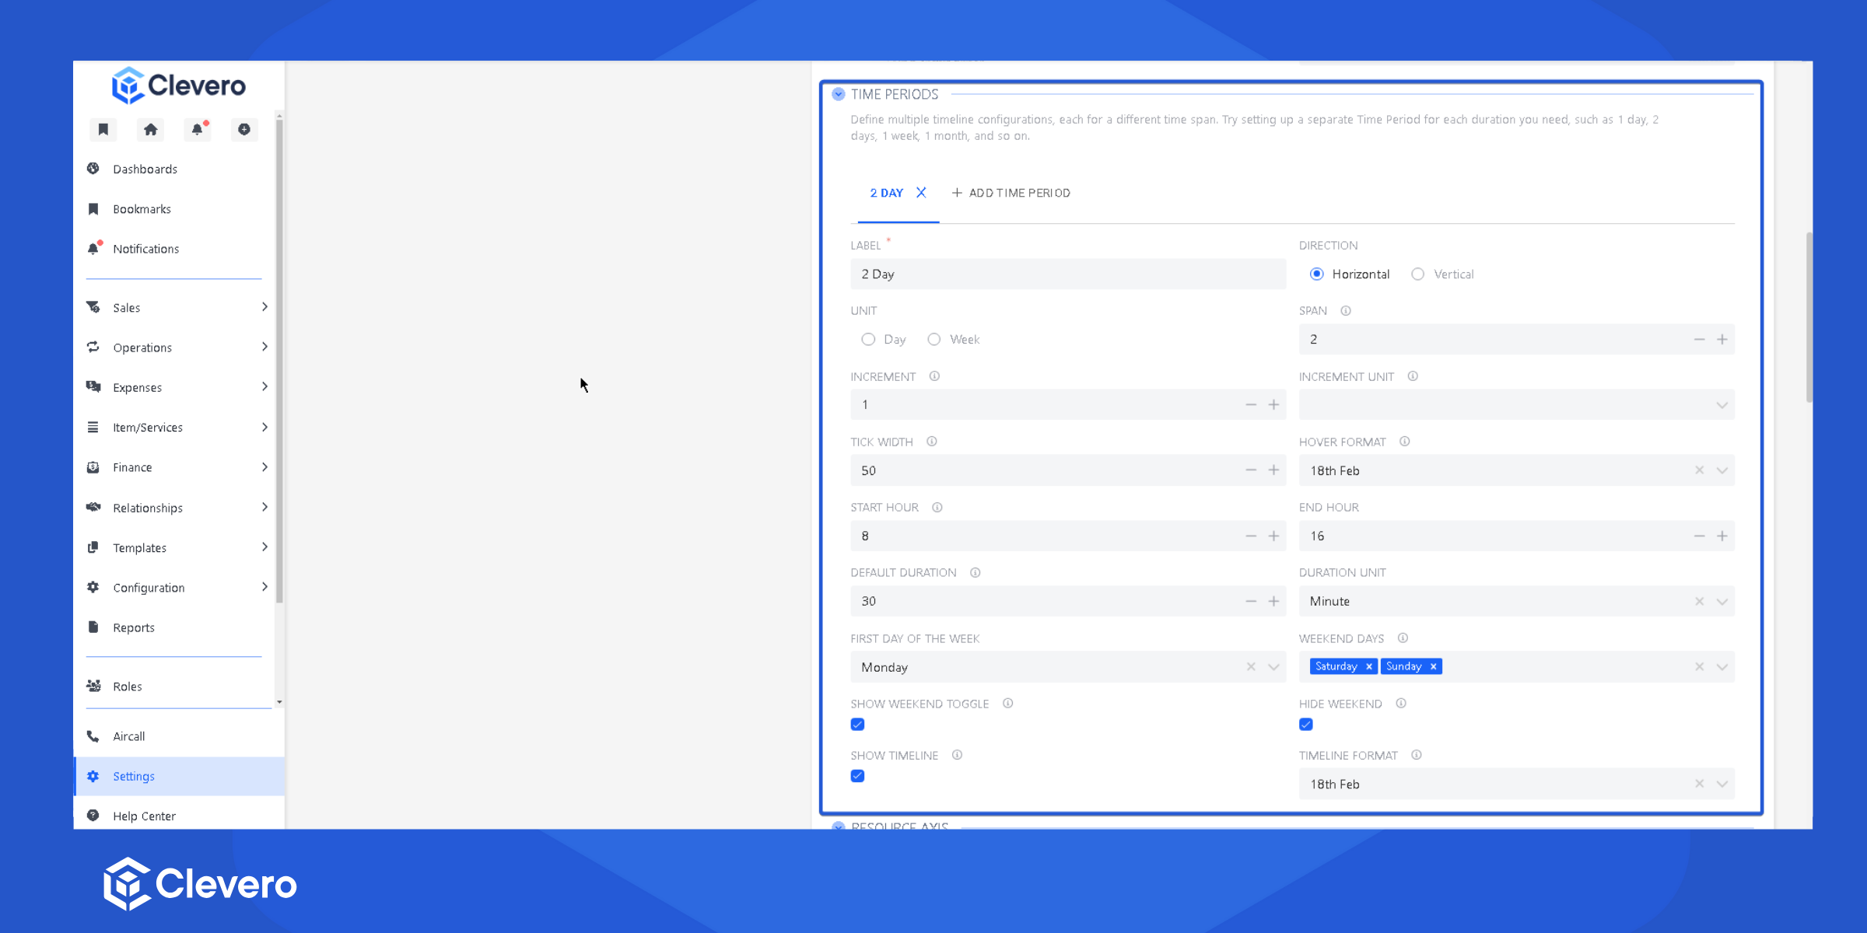Open Dashboards from the sidebar
Viewport: 1867px width, 933px height.
tap(145, 169)
